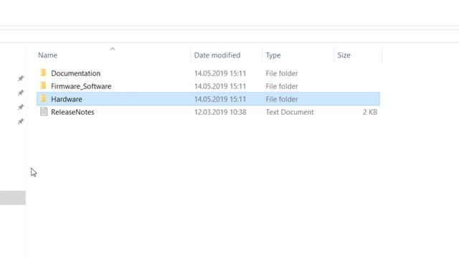Click the Text Document type cell
Screen dimensions: 459x258
290,112
